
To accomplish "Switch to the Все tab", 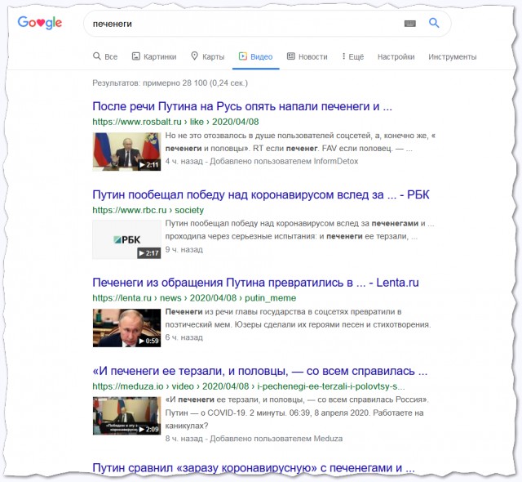I will tap(105, 56).
